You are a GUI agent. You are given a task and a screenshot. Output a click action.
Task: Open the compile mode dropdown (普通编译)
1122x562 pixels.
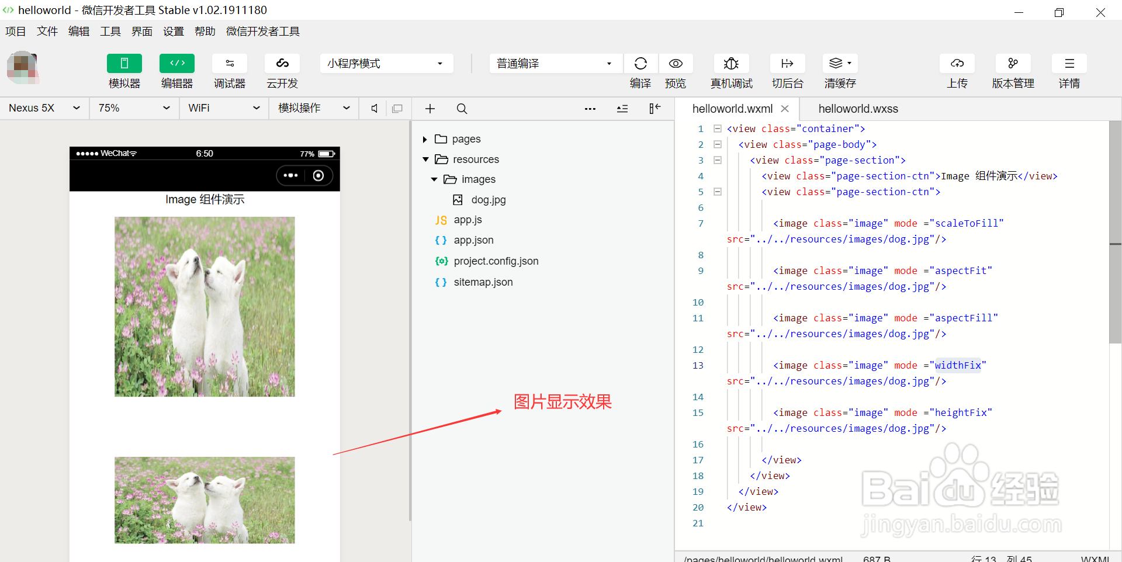556,63
